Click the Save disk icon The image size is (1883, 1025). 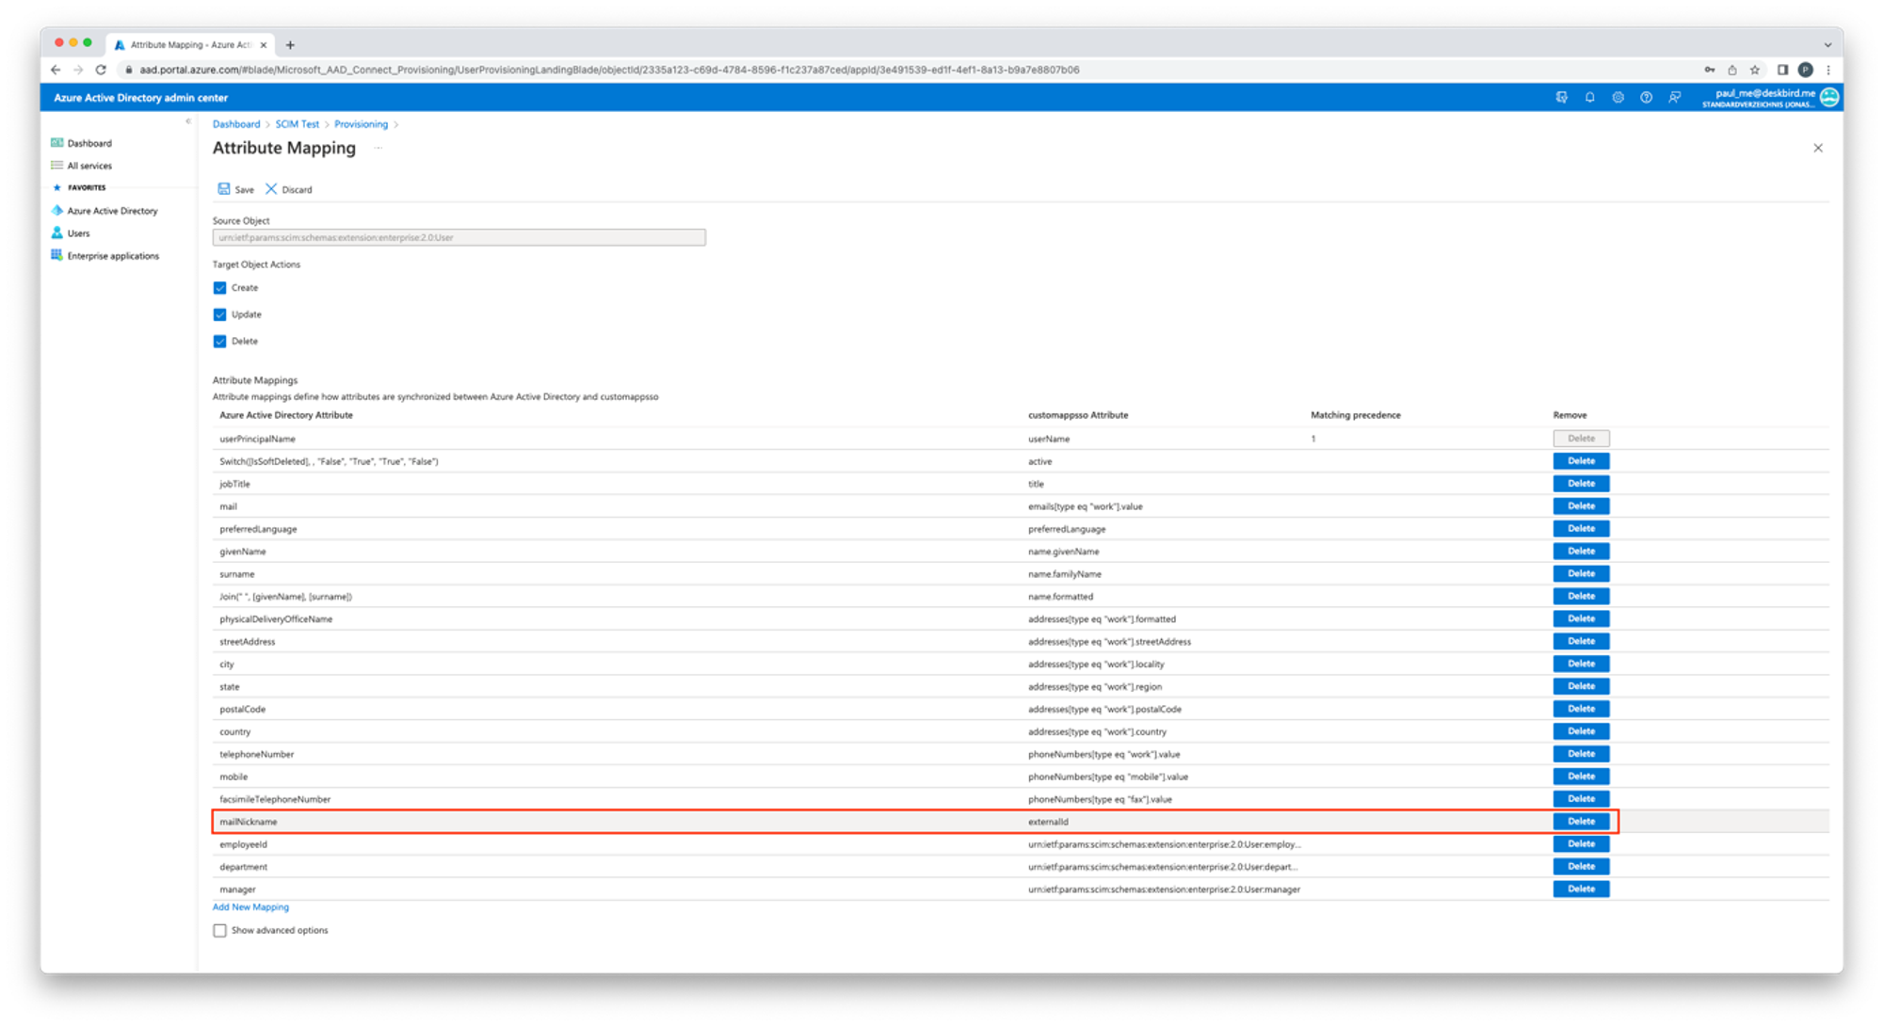pos(224,189)
